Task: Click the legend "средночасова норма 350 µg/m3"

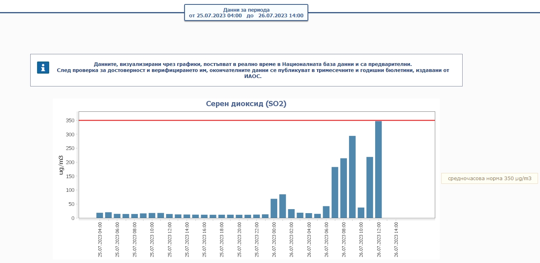Action: point(489,179)
